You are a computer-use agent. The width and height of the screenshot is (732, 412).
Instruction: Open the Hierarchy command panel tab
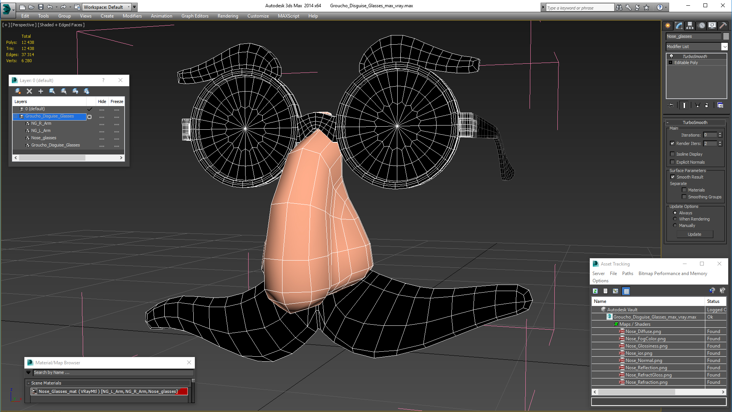[690, 26]
